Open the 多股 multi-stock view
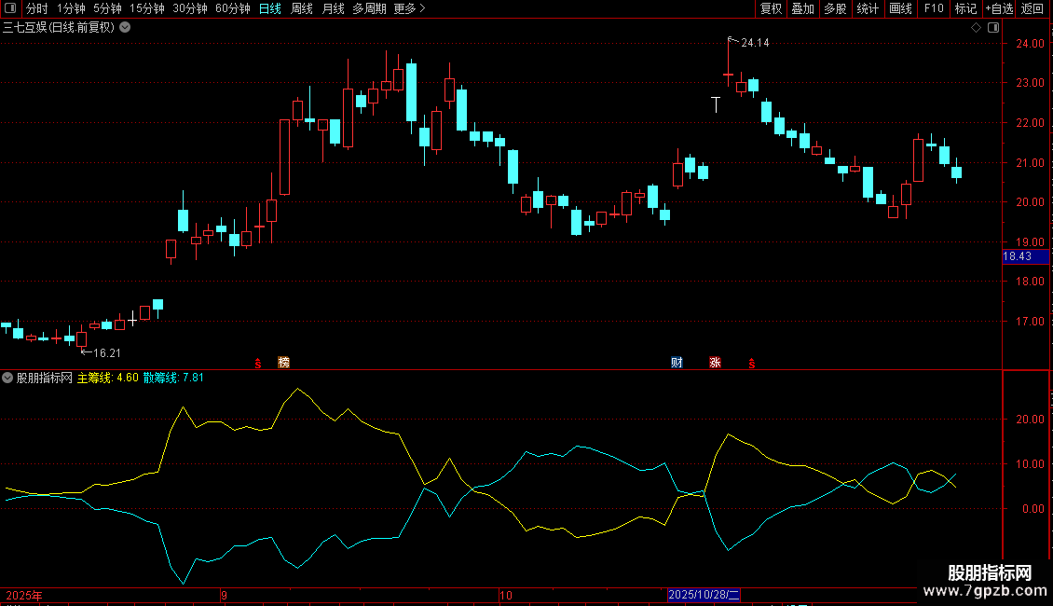1053x606 pixels. (835, 8)
